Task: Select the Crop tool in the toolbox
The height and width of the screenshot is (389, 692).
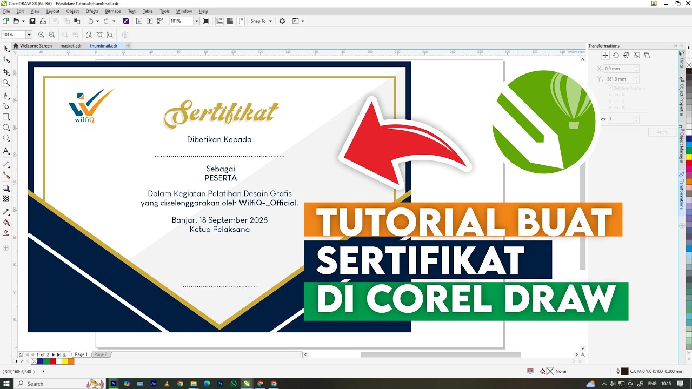Action: [6, 71]
